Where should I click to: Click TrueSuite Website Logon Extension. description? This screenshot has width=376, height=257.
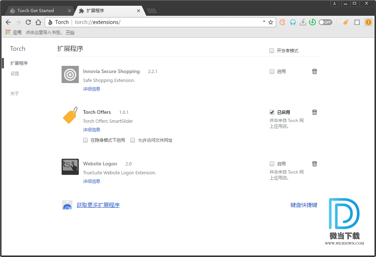click(119, 173)
